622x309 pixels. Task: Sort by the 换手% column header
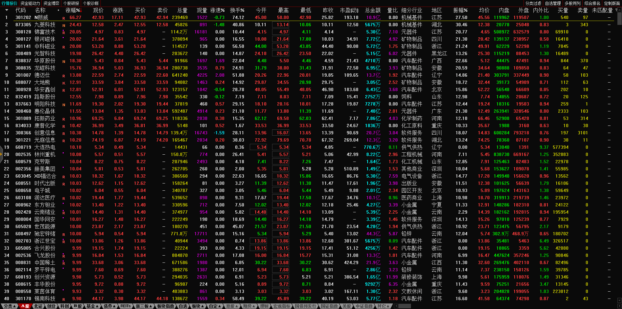tap(237, 10)
